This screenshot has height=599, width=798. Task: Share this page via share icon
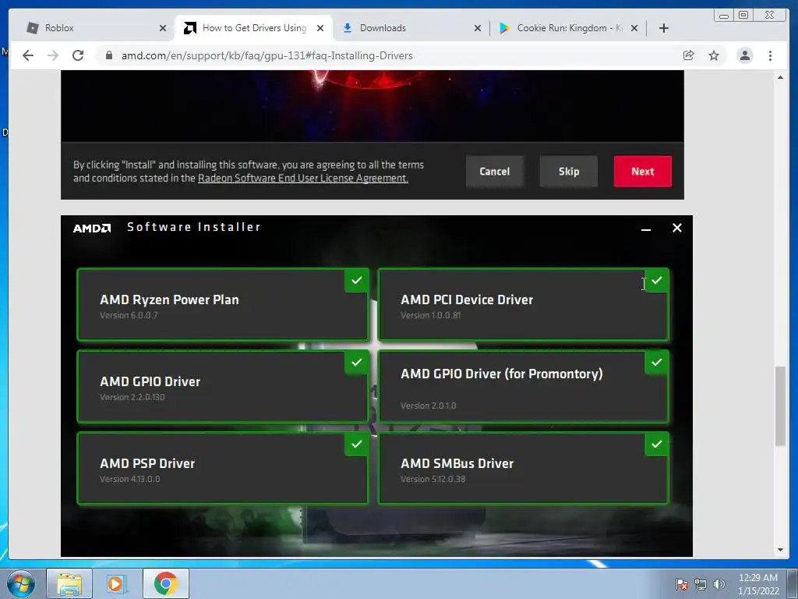689,55
